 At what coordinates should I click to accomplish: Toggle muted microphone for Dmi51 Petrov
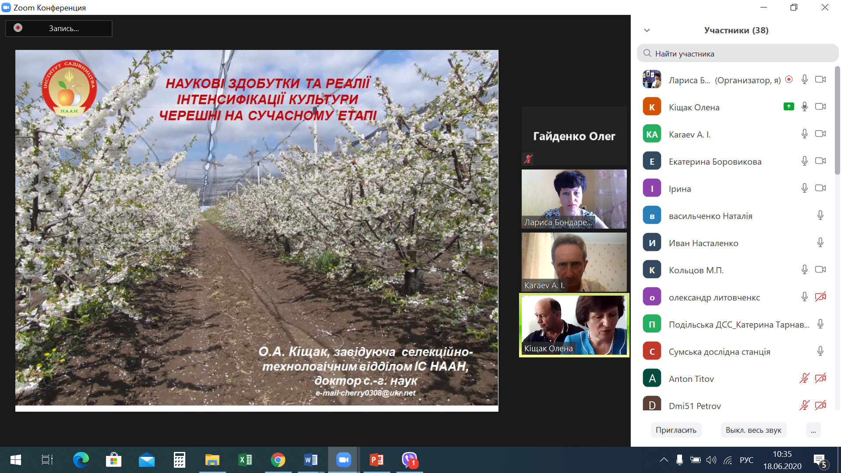pos(804,406)
